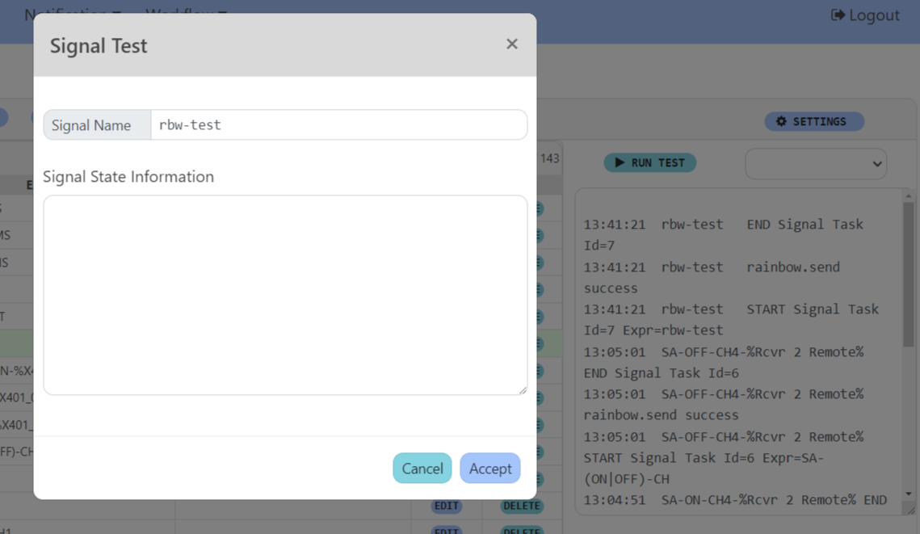Click the Cancel button
This screenshot has height=534, width=920.
(422, 468)
